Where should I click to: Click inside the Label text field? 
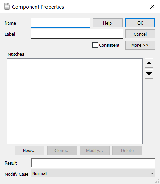(x=77, y=34)
